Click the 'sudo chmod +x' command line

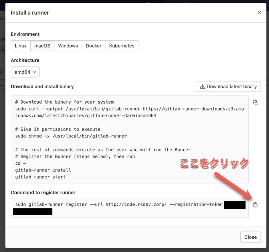[x=71, y=136]
